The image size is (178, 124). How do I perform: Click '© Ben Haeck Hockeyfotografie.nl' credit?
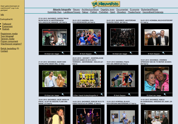tap(86, 95)
